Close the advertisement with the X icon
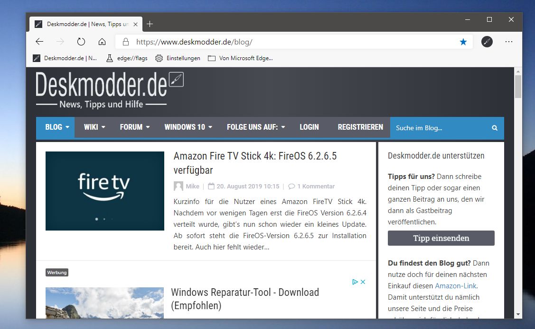The height and width of the screenshot is (329, 535). (x=363, y=282)
